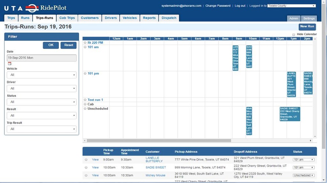Switch to the Drivers tab

111,18
